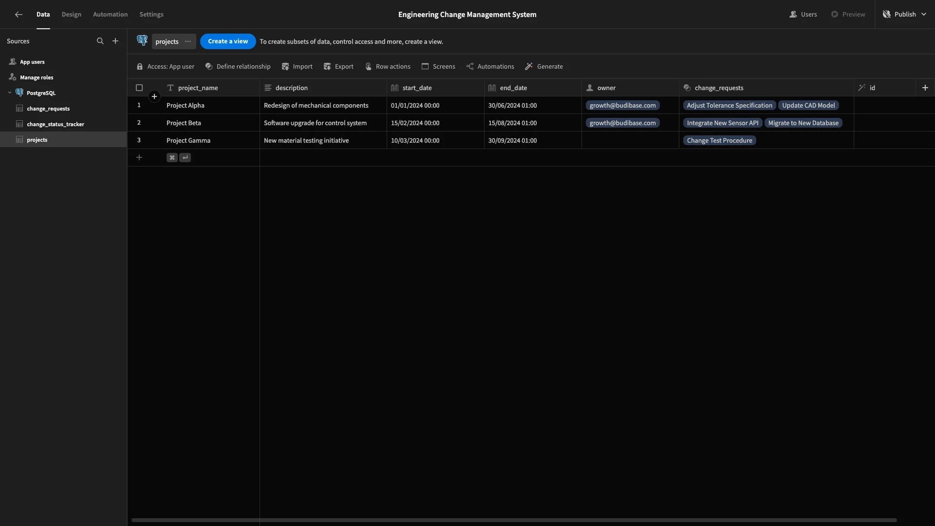
Task: Open the Users panel
Action: click(x=803, y=15)
